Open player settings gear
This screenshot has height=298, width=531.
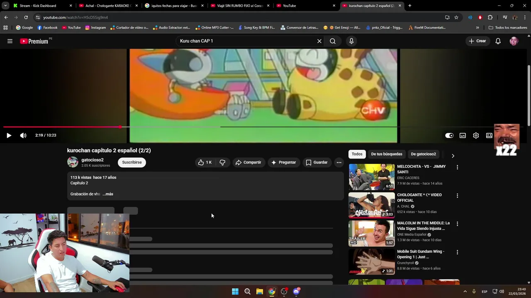[476, 135]
